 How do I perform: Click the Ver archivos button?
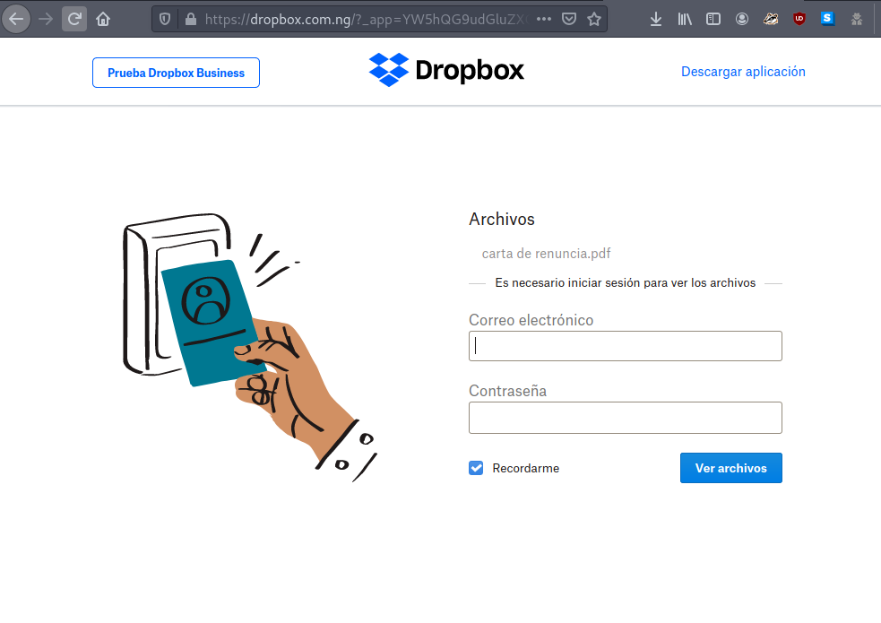point(731,468)
